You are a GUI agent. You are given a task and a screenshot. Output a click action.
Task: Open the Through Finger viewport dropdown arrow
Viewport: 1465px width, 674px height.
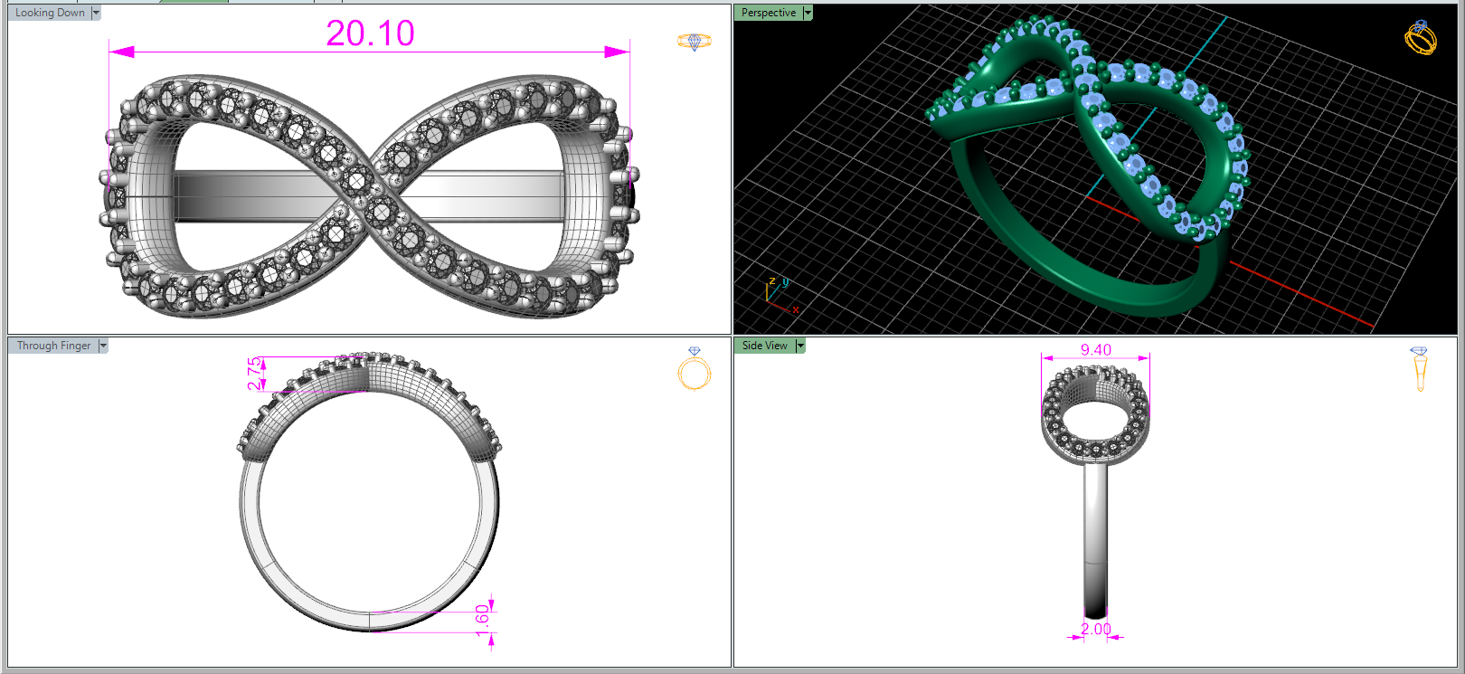[103, 346]
